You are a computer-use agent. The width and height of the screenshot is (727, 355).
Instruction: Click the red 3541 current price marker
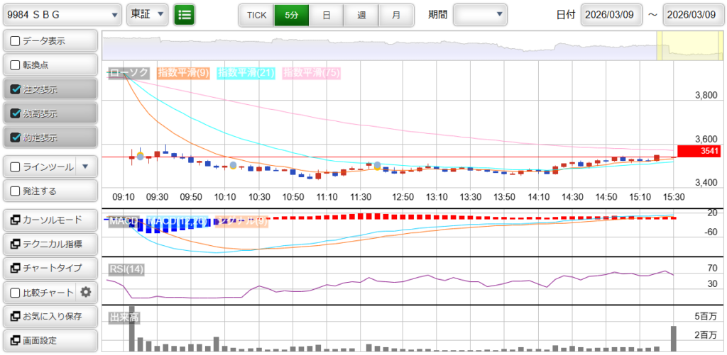(x=699, y=150)
